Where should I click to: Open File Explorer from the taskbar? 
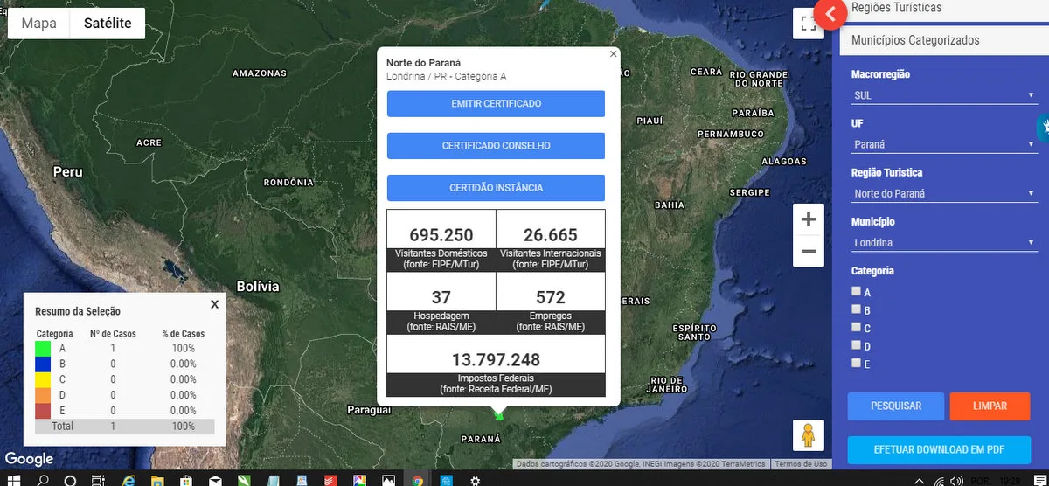pyautogui.click(x=157, y=480)
